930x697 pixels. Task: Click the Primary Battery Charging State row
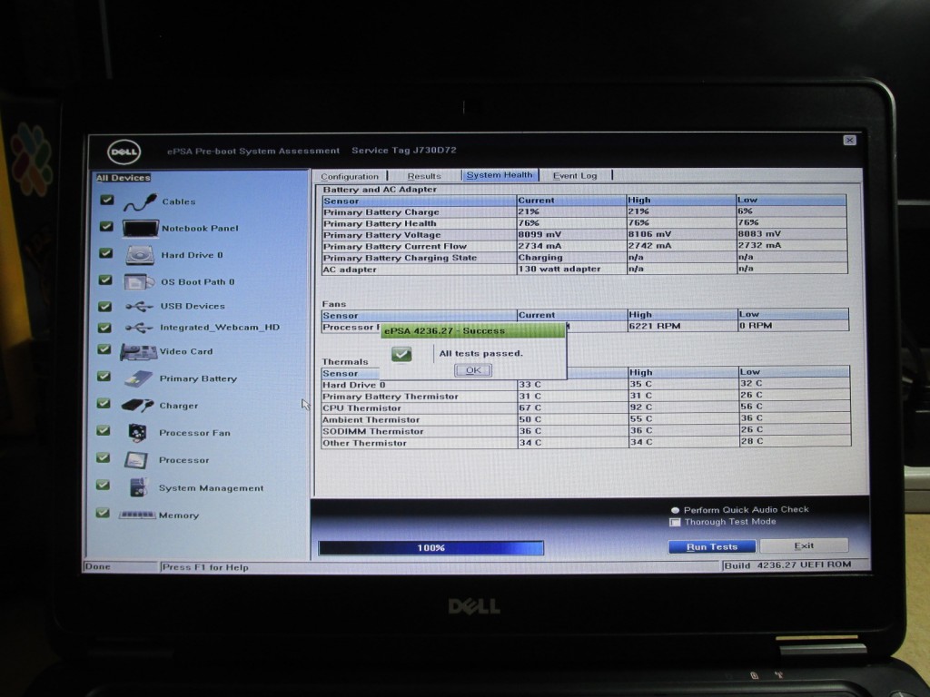[584, 257]
